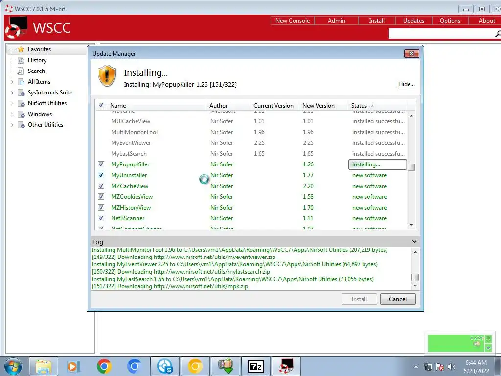Open the SUMo-style disc updater taskbar icon

point(164,366)
